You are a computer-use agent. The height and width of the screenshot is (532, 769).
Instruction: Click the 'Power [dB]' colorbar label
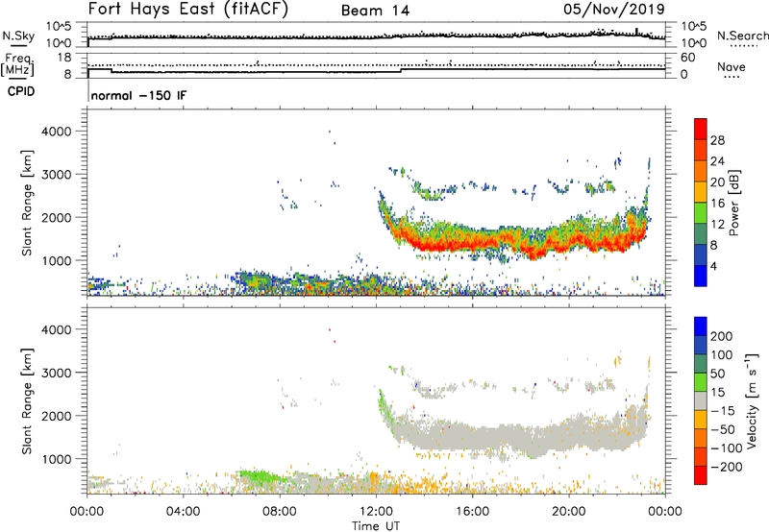(734, 203)
